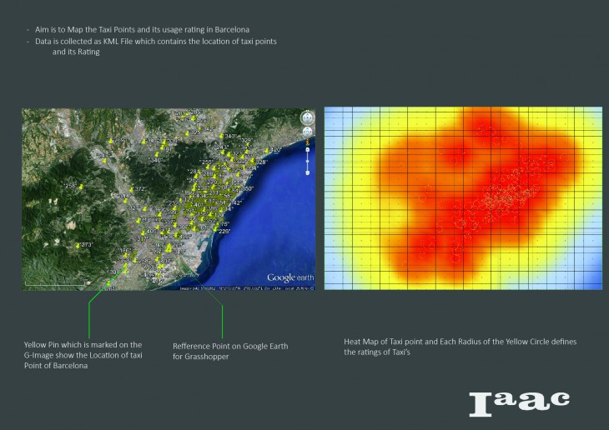
Task: Click the Google Earth look-around compass control
Action: (x=307, y=116)
